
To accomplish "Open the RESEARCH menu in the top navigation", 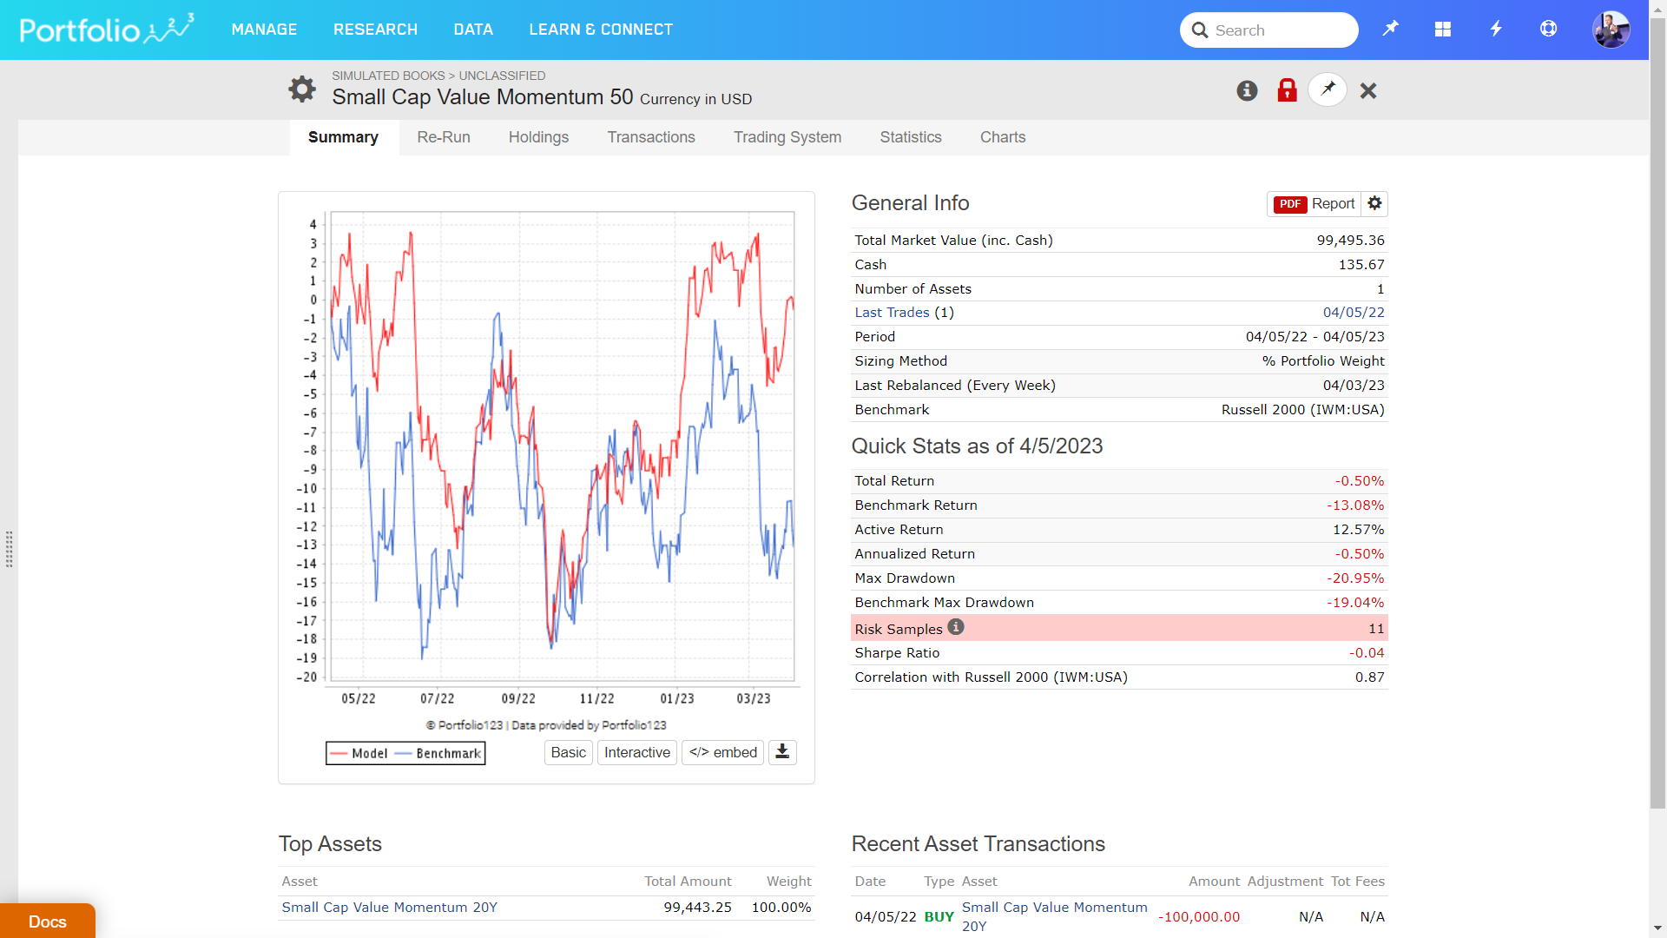I will tap(375, 30).
